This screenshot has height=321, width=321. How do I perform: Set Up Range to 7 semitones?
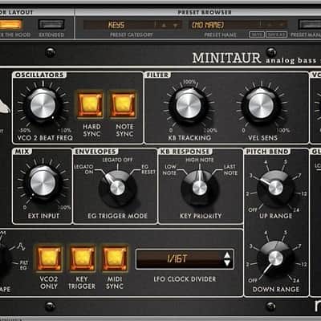click(299, 176)
